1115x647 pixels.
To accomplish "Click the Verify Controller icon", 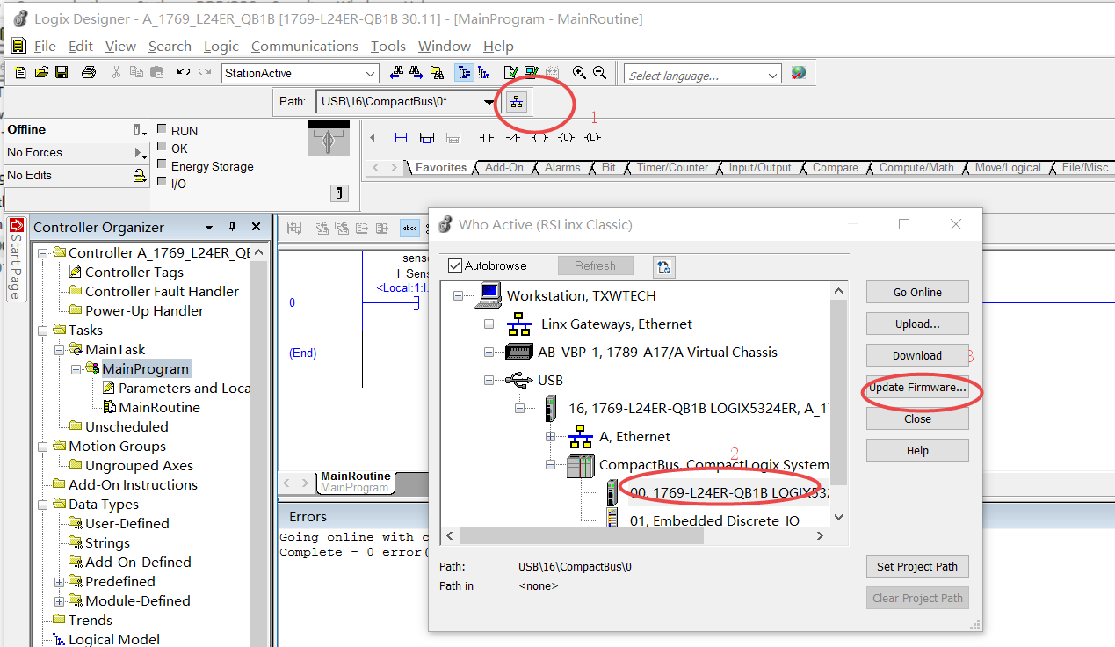I will point(532,73).
